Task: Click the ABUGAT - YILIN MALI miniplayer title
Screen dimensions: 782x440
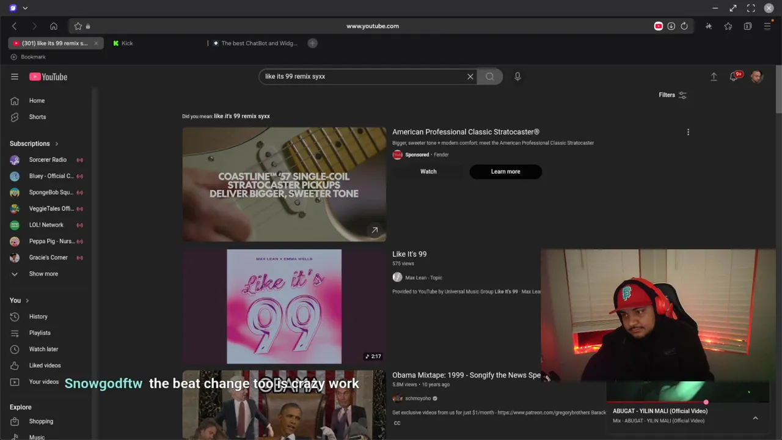Action: 660,411
